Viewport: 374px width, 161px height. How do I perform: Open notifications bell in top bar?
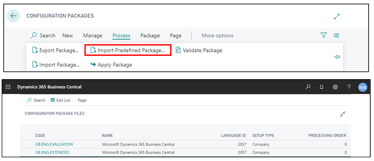[x=321, y=87]
